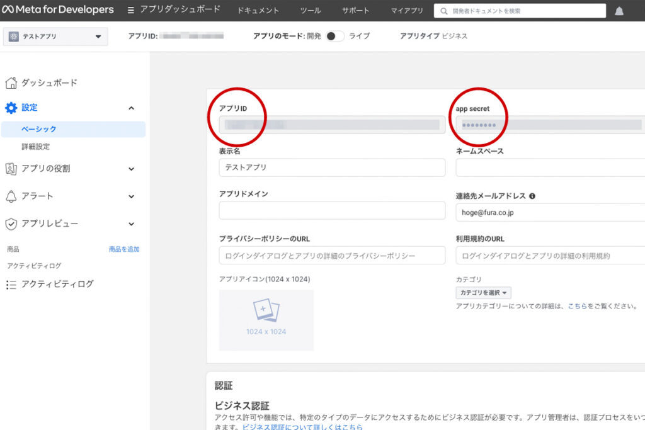The width and height of the screenshot is (645, 430).
Task: Open アクティビティログ sidebar item
Action: pos(57,284)
